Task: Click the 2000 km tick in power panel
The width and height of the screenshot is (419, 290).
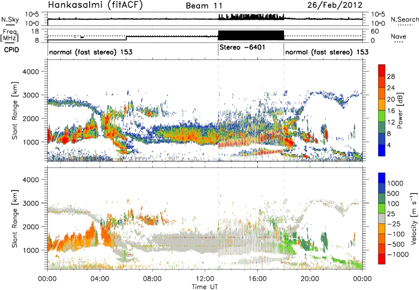Action: click(x=30, y=118)
